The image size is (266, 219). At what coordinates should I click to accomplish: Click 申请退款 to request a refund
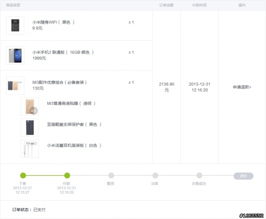point(242,87)
